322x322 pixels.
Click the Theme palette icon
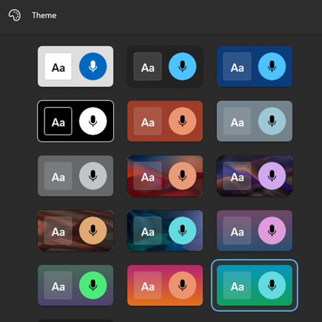pyautogui.click(x=14, y=15)
